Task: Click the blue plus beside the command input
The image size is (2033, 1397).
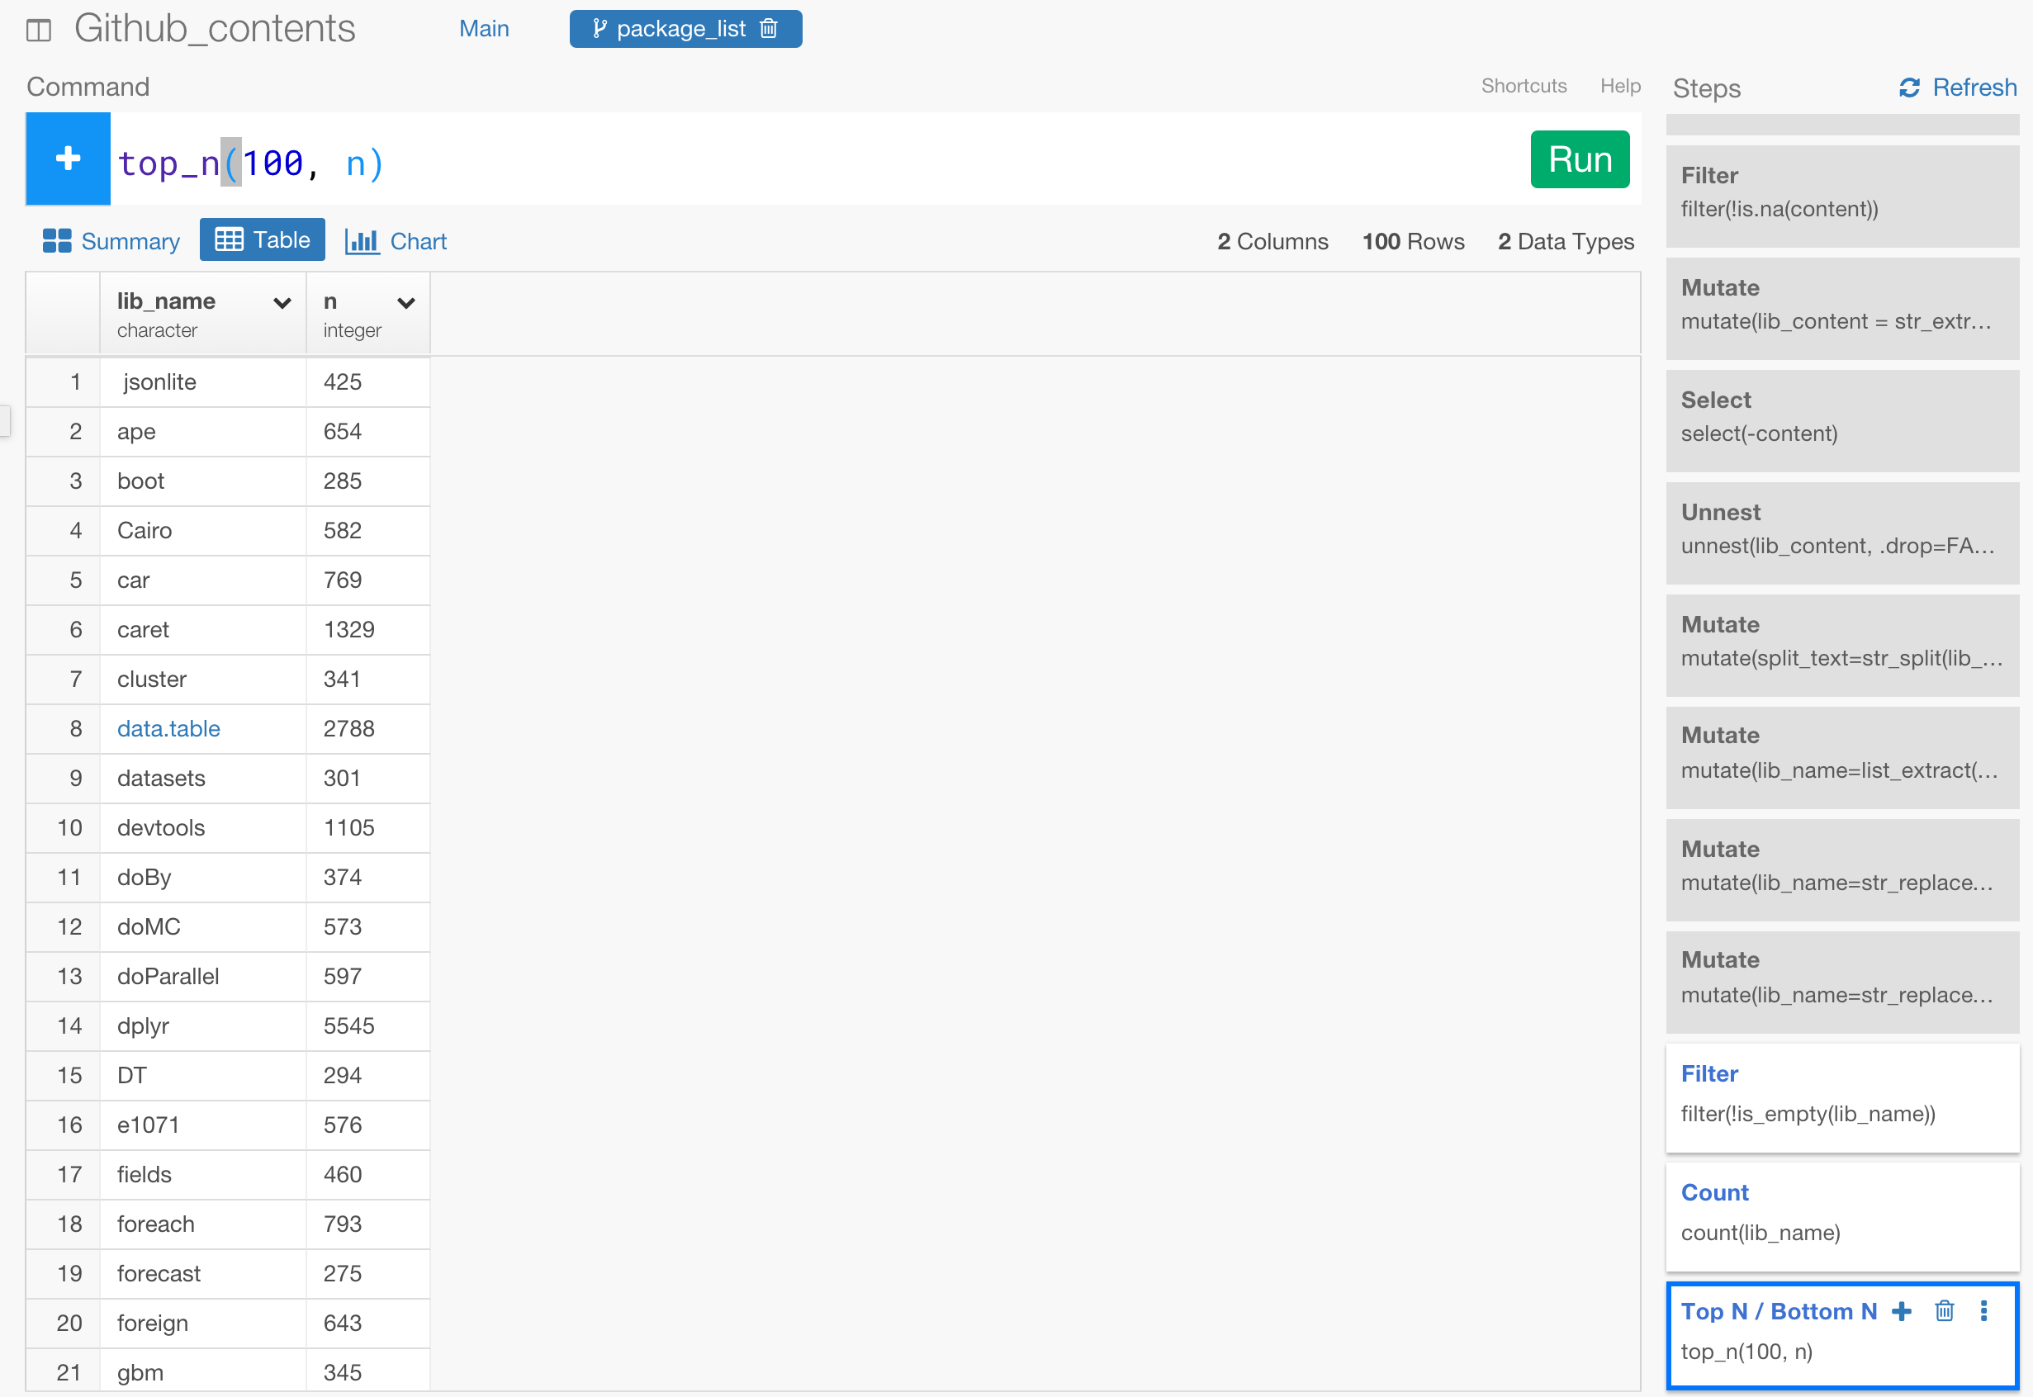Action: [67, 159]
